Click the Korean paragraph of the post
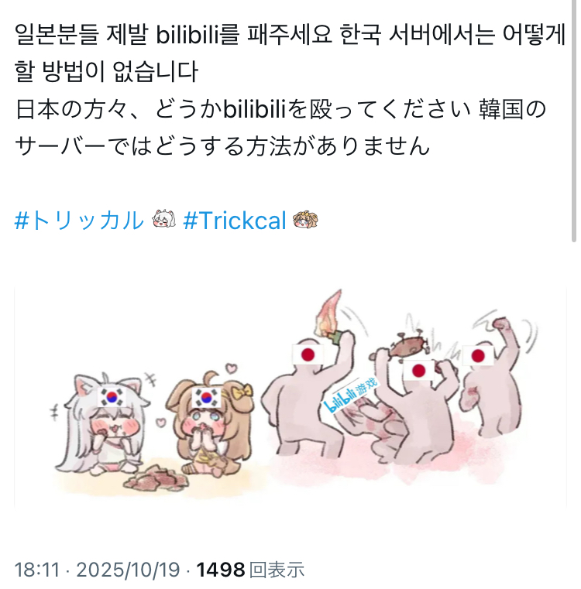The height and width of the screenshot is (589, 581). [290, 53]
